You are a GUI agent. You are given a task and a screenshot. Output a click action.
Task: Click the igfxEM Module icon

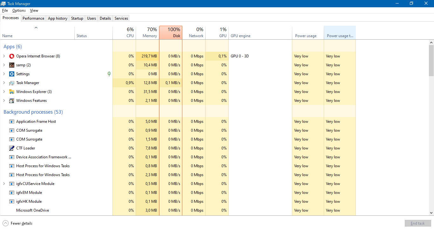tap(12, 193)
